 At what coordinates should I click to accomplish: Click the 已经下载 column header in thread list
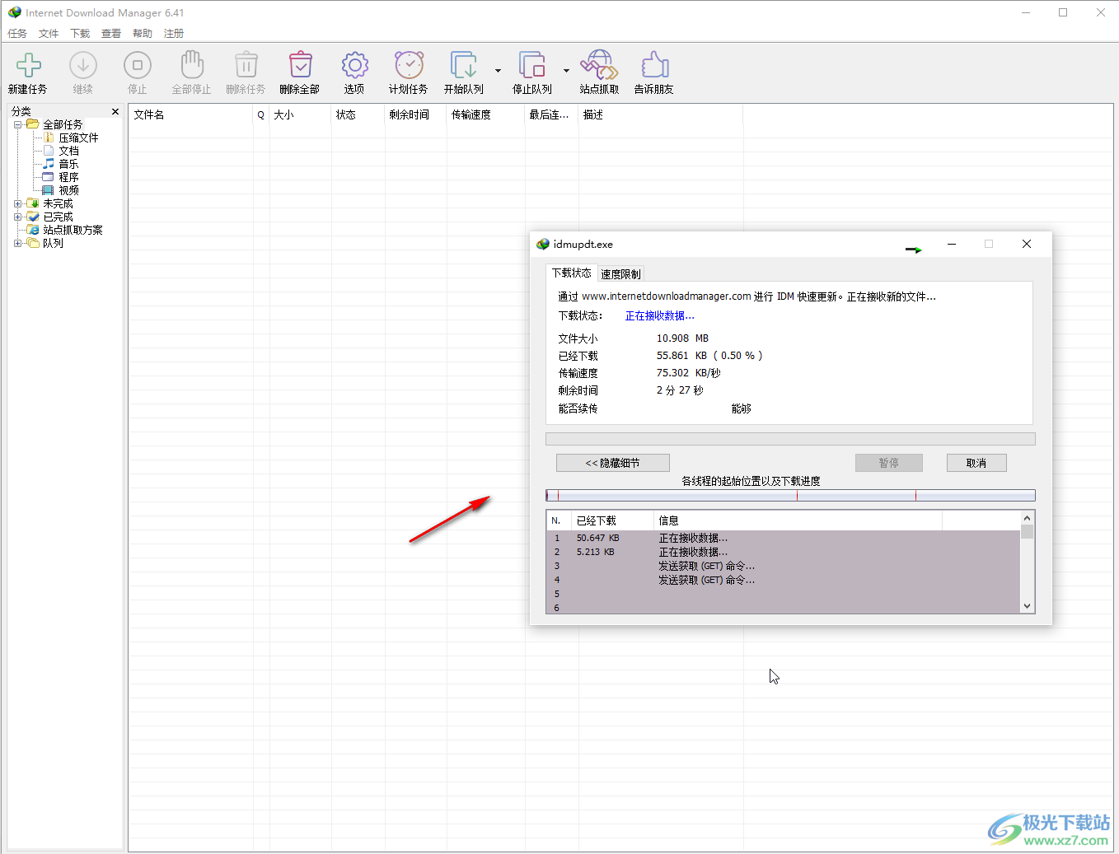pyautogui.click(x=612, y=520)
